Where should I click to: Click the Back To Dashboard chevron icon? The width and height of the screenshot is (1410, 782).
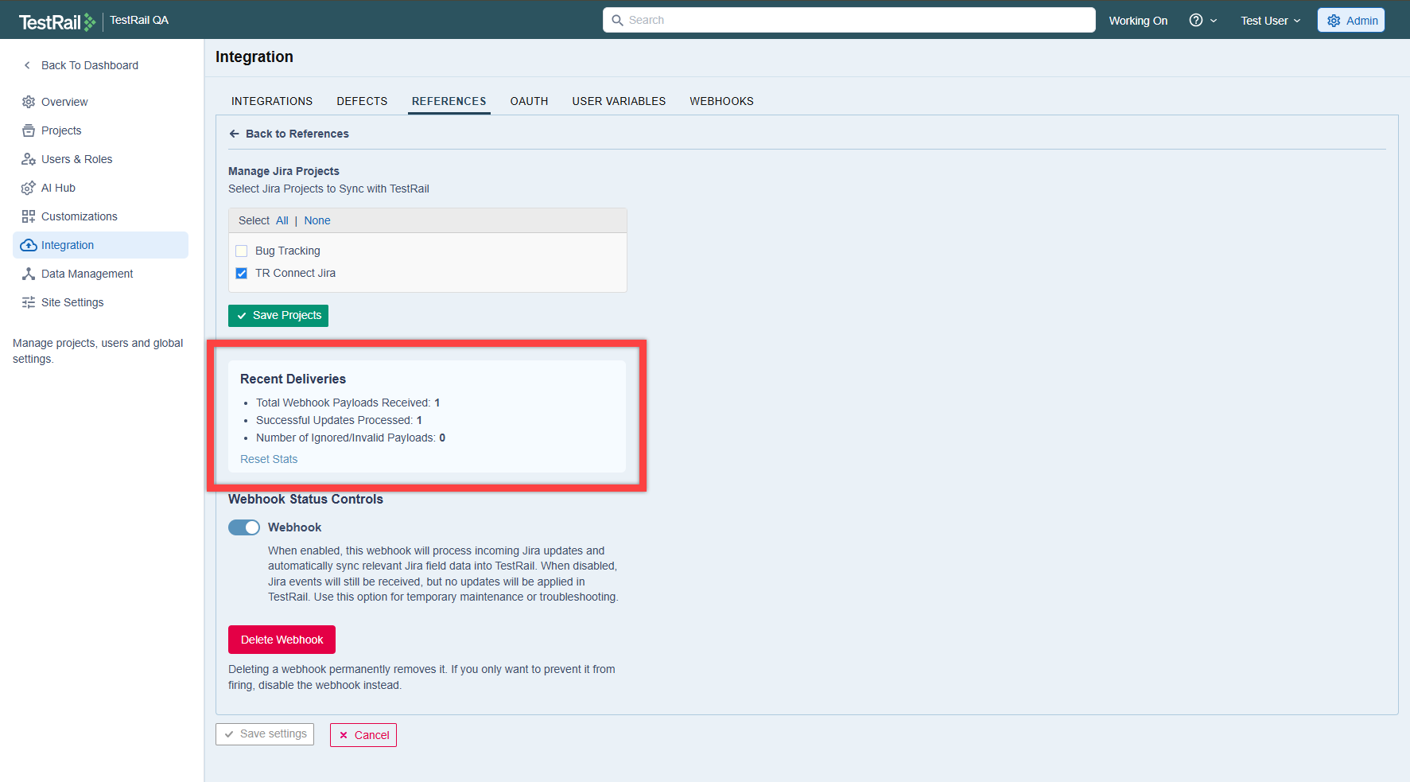pos(27,65)
